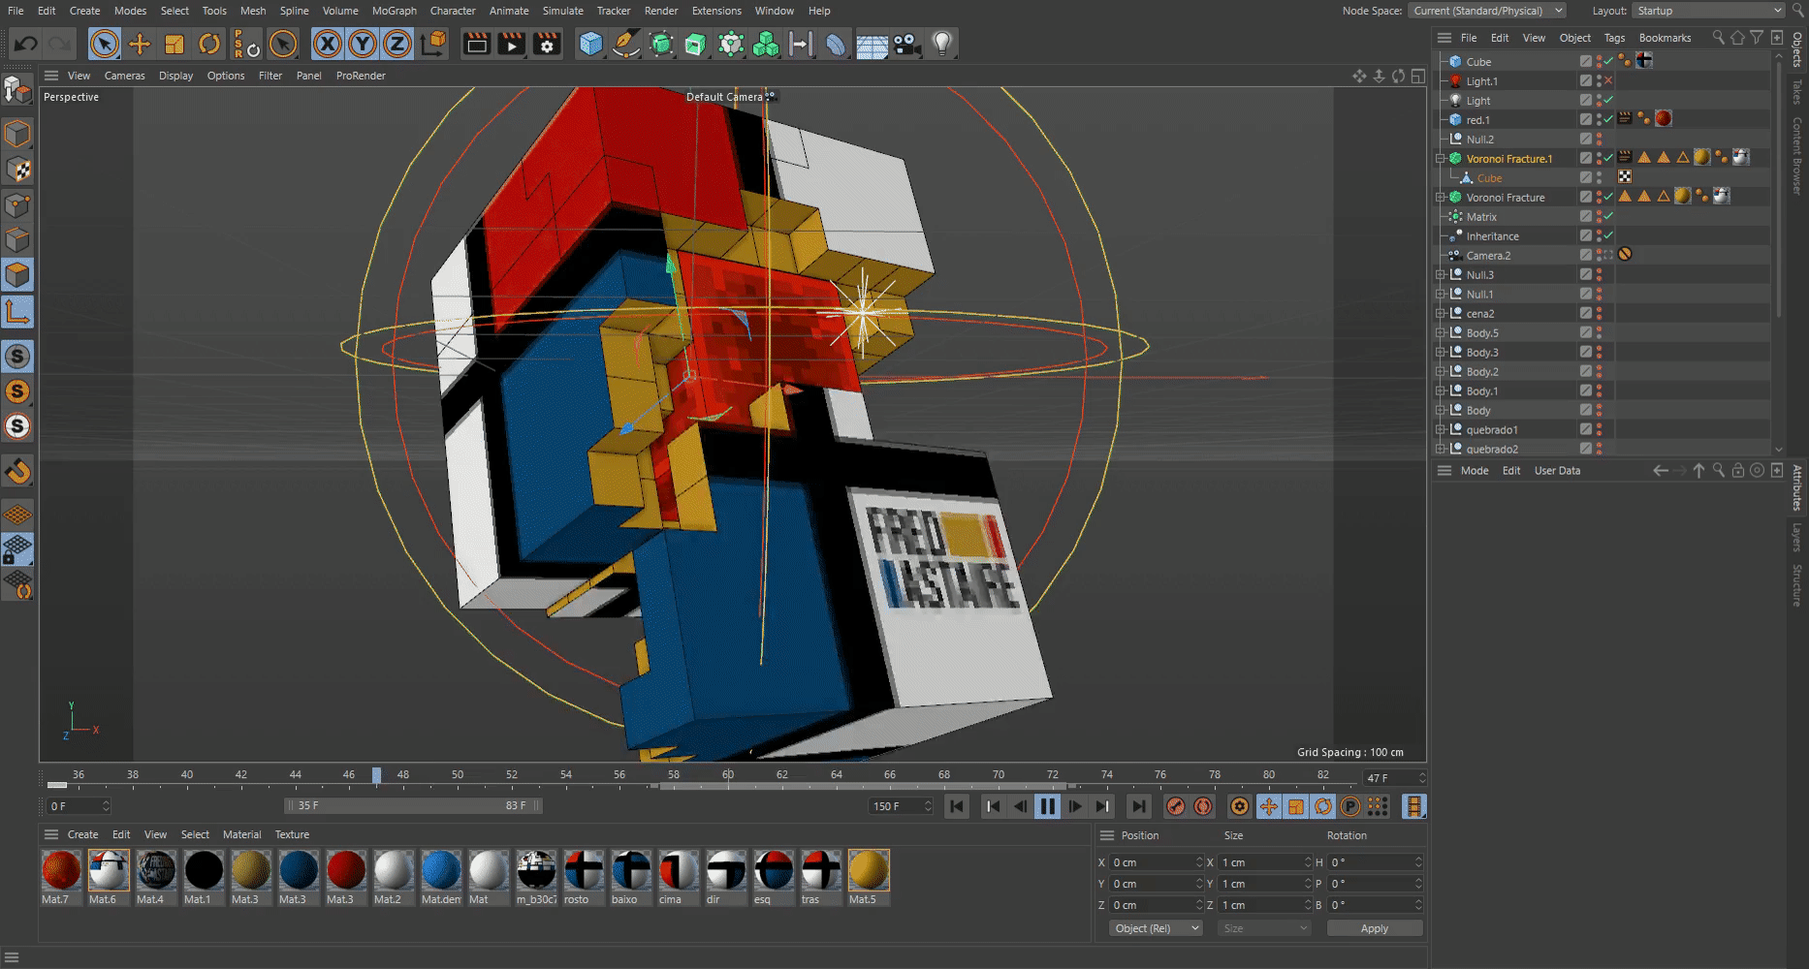The height and width of the screenshot is (969, 1809).
Task: Open the Object (Rel) coordinate dropdown
Action: (1155, 928)
